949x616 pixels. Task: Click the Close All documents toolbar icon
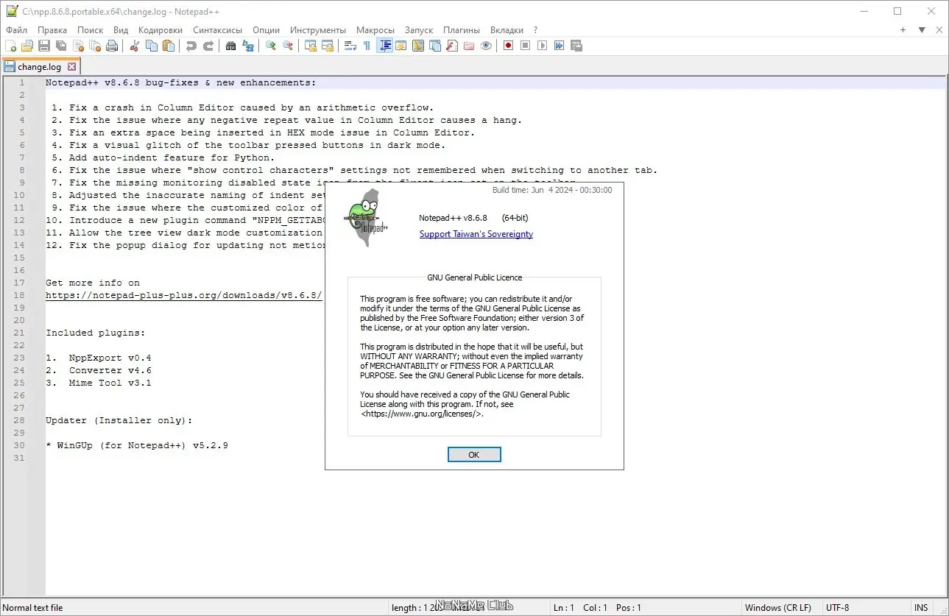point(95,46)
